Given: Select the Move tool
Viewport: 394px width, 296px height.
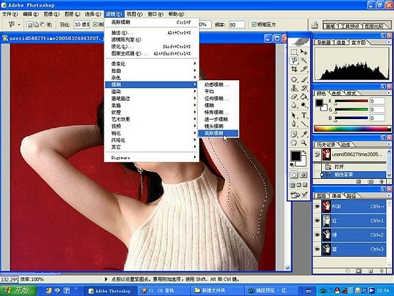Looking at the screenshot, I should (304, 52).
